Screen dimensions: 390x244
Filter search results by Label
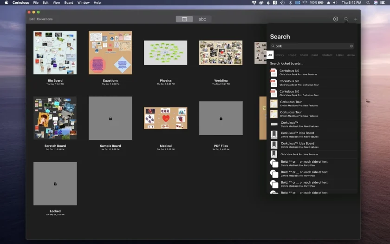click(x=340, y=55)
